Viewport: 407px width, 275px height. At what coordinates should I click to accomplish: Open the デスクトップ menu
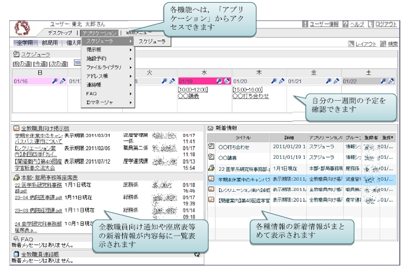(60, 33)
